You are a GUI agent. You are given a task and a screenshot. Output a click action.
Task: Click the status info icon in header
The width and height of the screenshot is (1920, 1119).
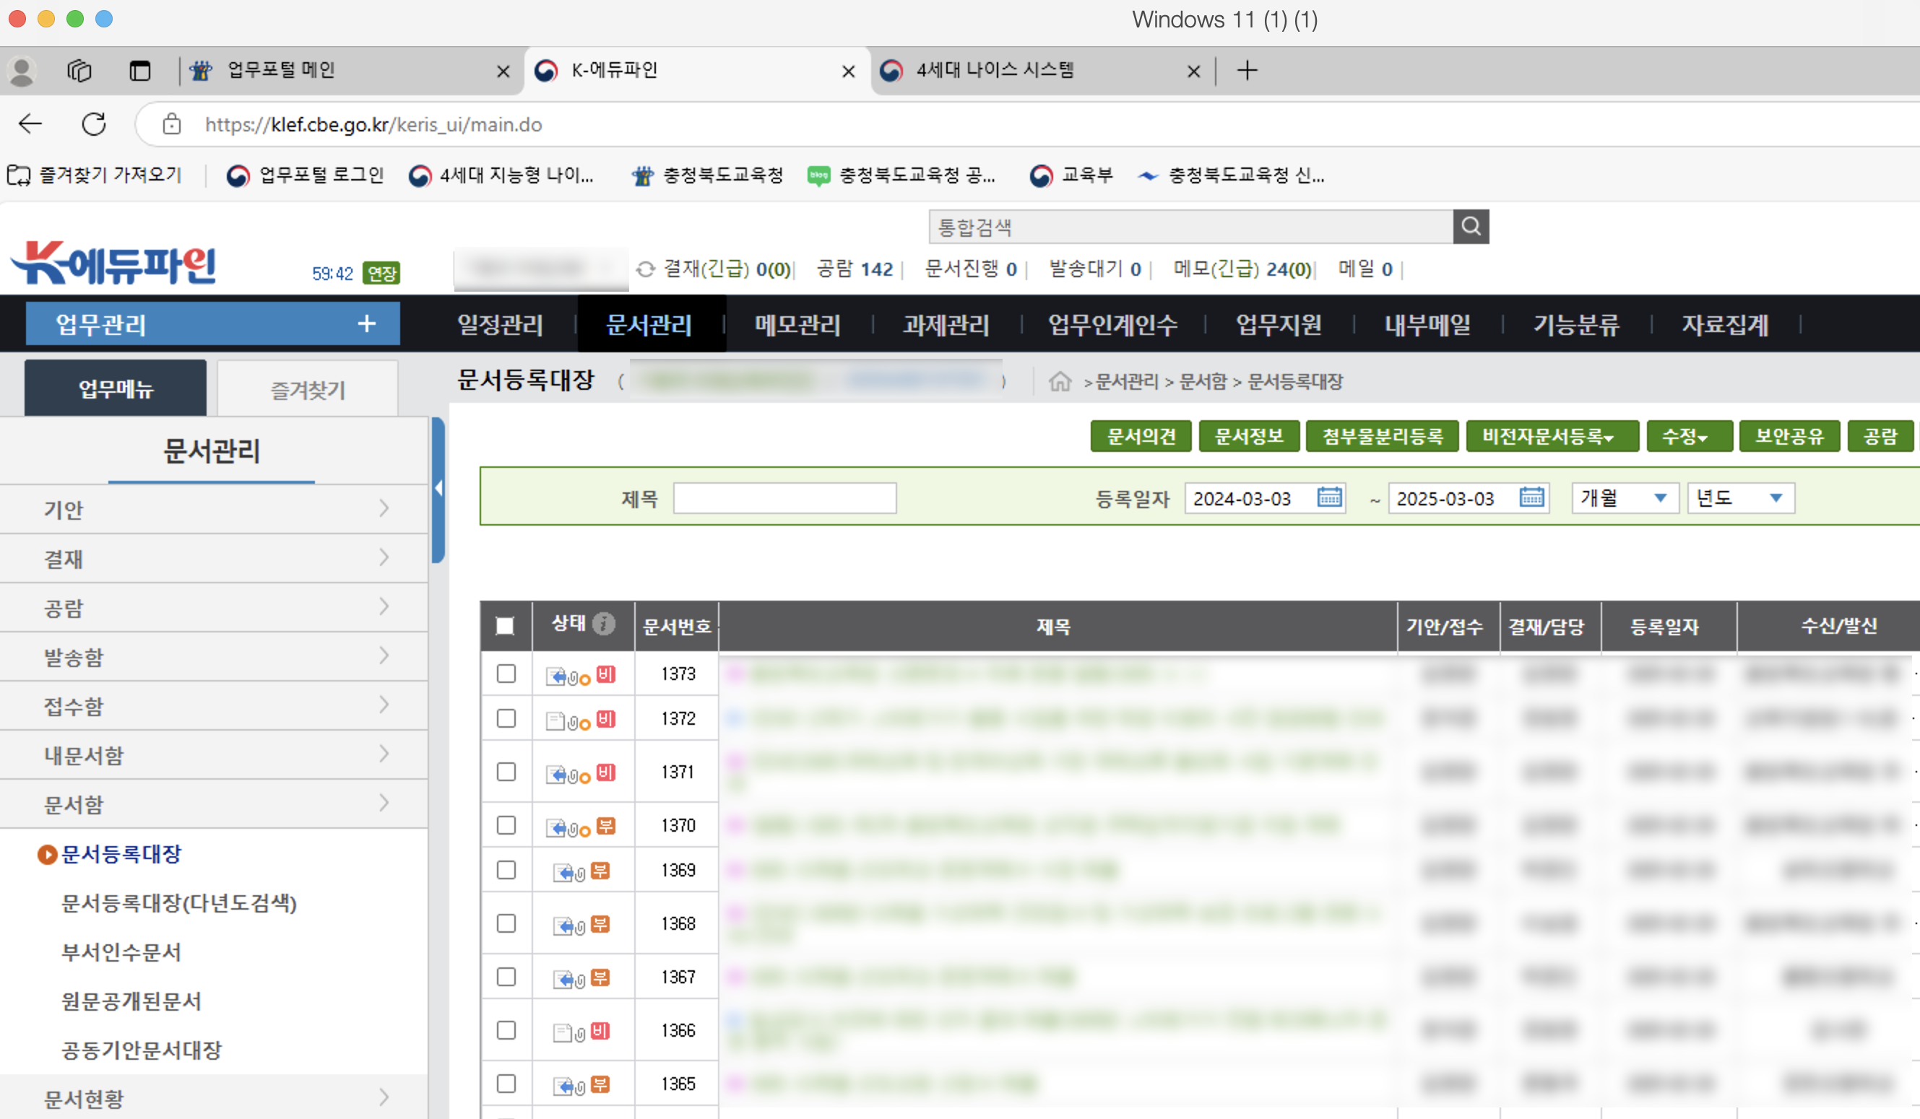[603, 624]
